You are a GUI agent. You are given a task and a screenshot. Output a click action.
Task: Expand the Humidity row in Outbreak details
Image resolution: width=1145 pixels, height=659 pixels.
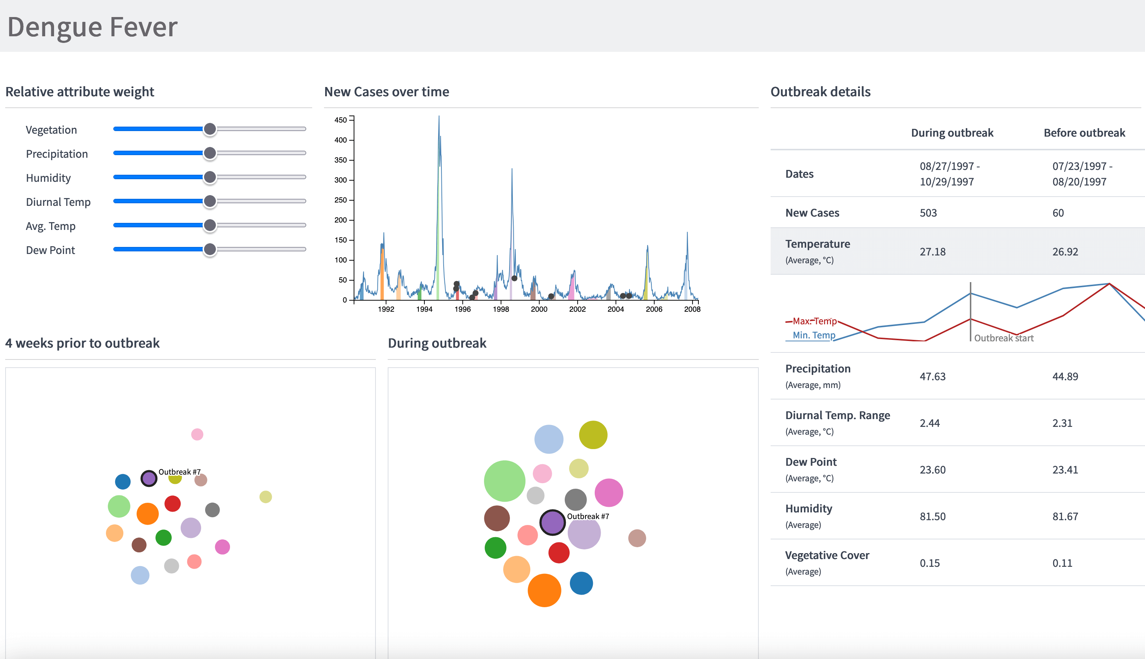958,516
